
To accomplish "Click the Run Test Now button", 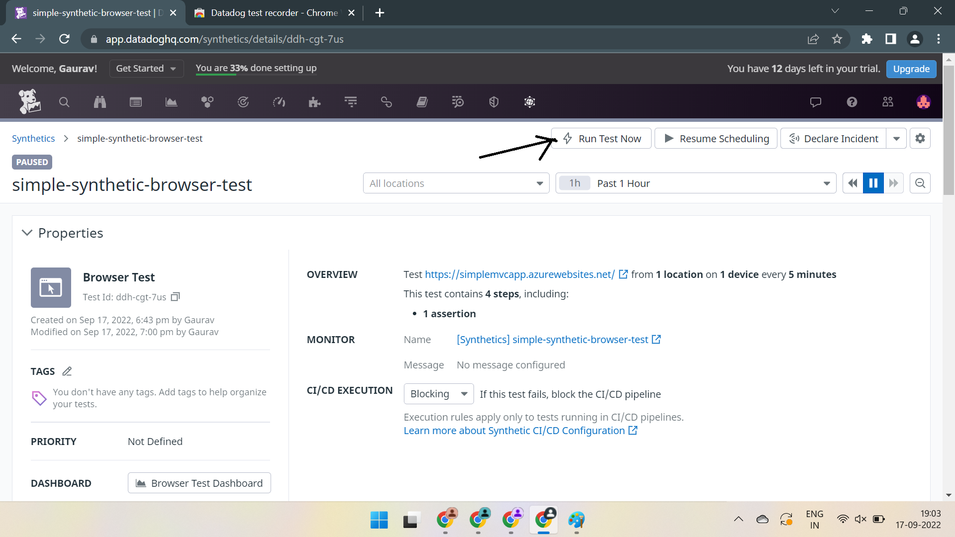I will tap(601, 138).
